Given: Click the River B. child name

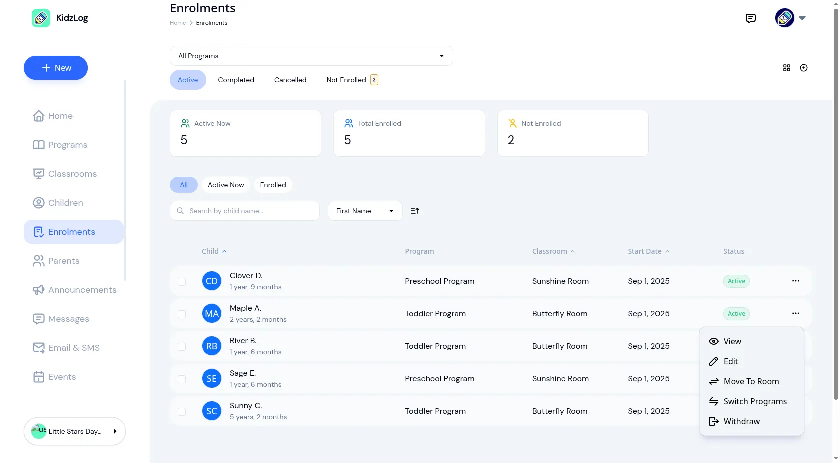Looking at the screenshot, I should tap(243, 340).
